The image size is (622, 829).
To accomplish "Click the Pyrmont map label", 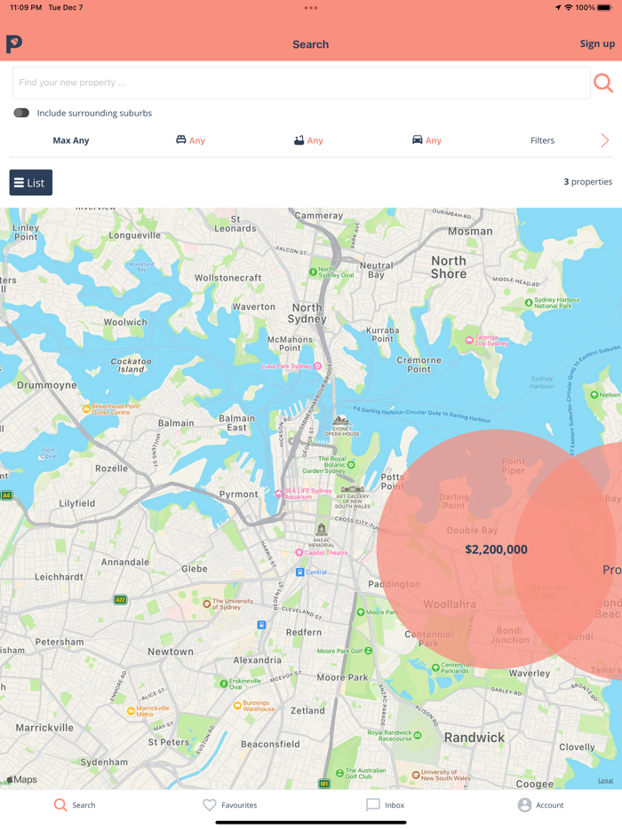I will 239,493.
